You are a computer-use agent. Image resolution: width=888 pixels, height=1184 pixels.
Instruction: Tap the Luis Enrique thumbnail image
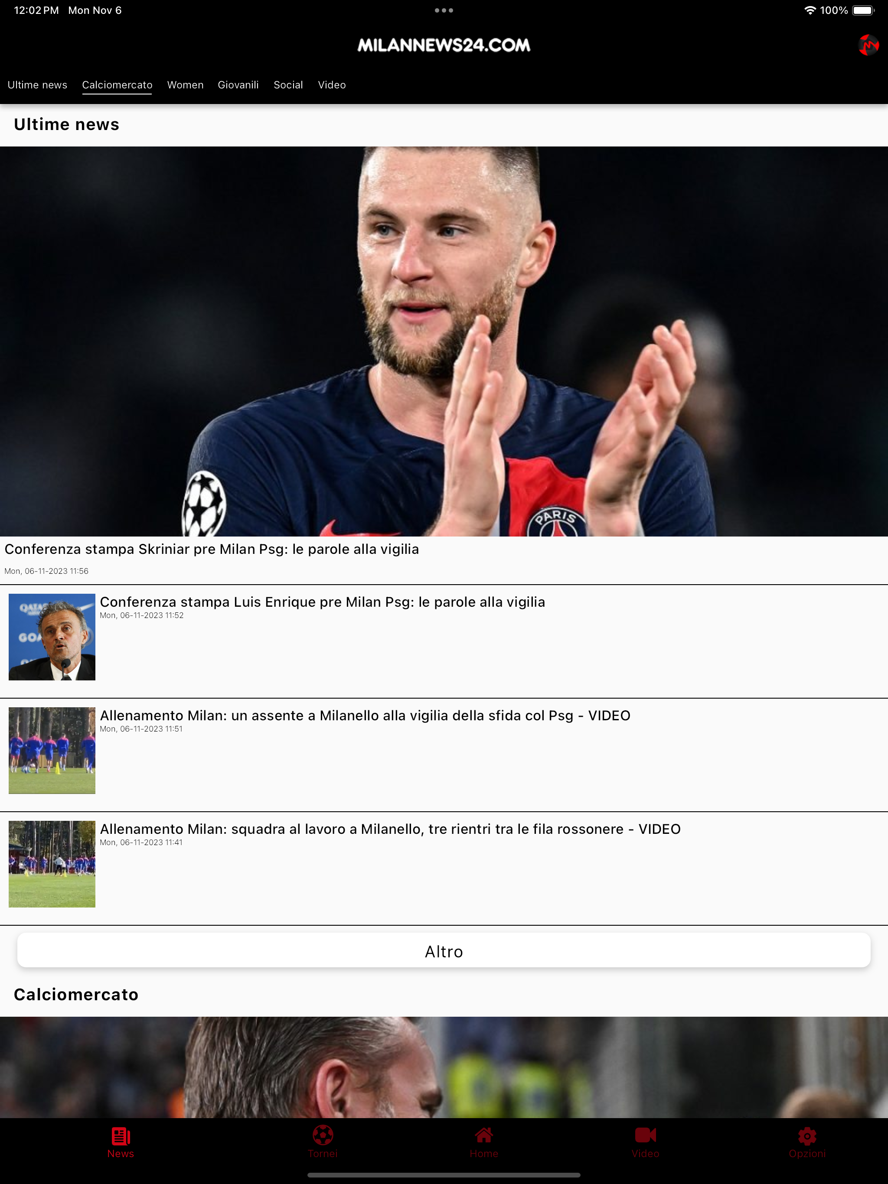click(x=52, y=637)
